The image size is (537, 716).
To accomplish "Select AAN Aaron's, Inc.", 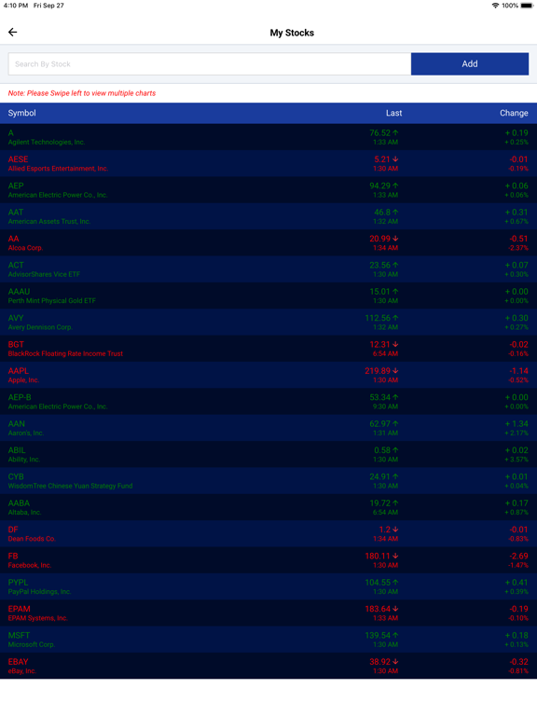I will 268,428.
